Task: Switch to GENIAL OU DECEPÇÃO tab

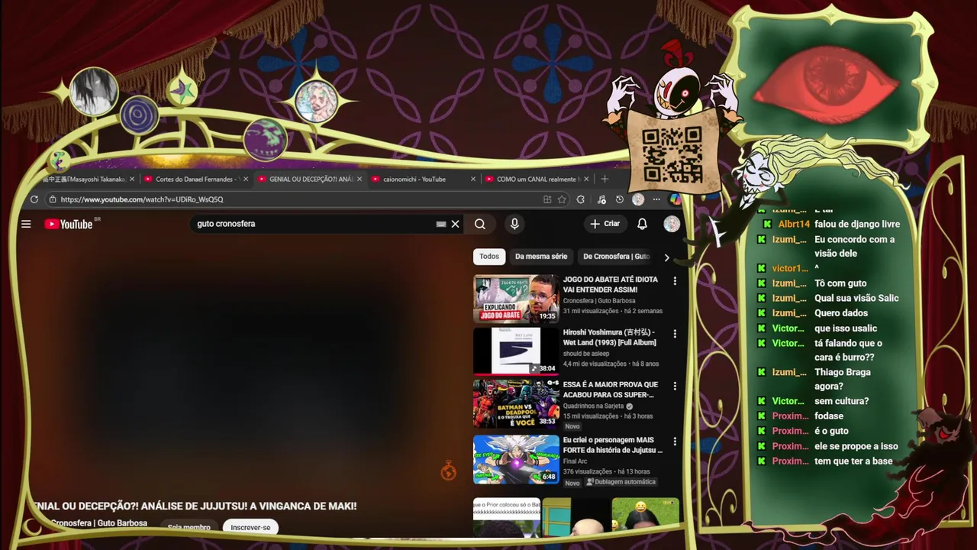Action: [x=310, y=179]
